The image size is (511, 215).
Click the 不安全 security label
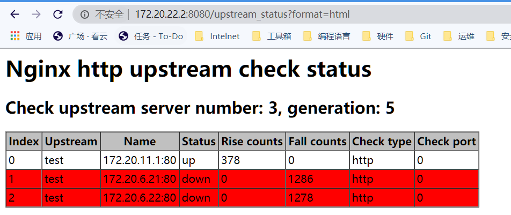(109, 14)
